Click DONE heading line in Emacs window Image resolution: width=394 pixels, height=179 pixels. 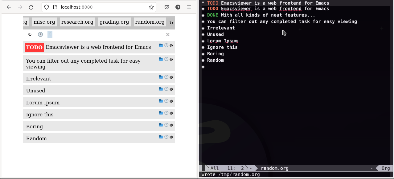tap(261, 15)
